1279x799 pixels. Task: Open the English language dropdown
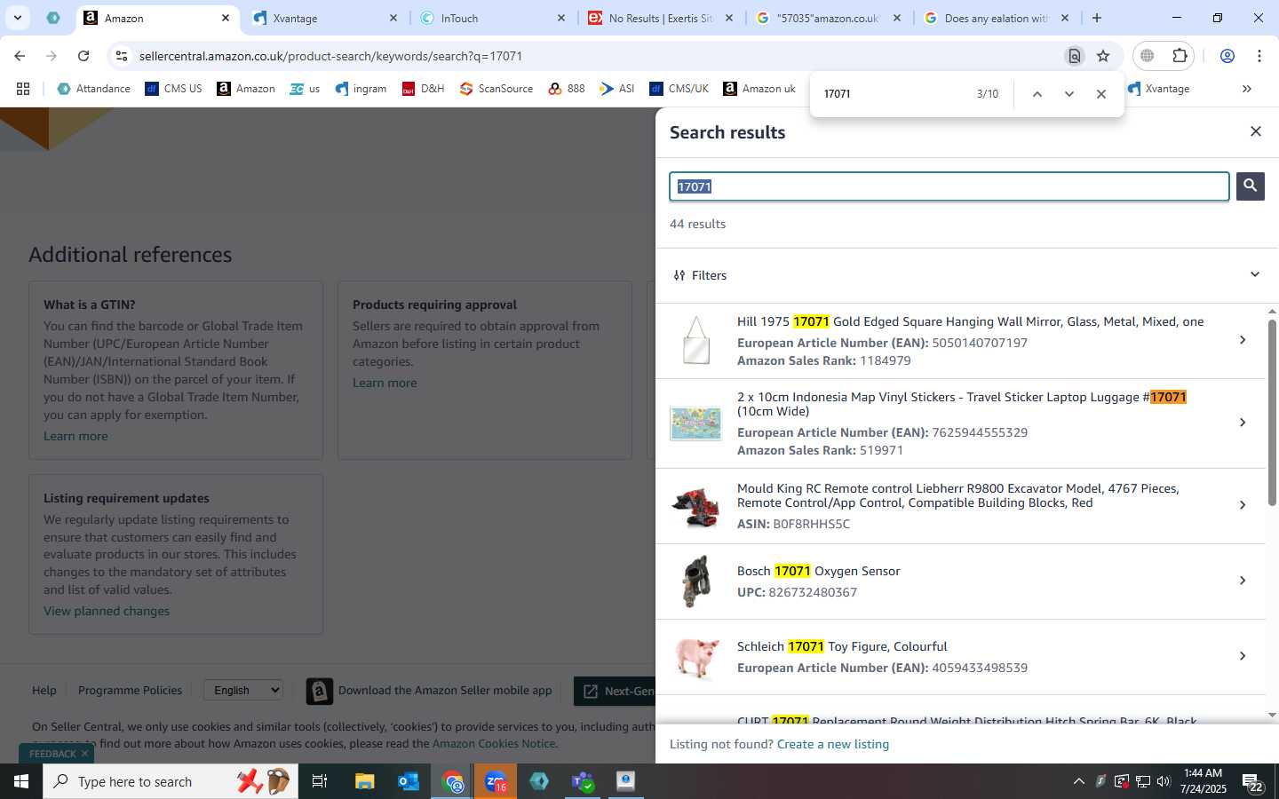(244, 690)
